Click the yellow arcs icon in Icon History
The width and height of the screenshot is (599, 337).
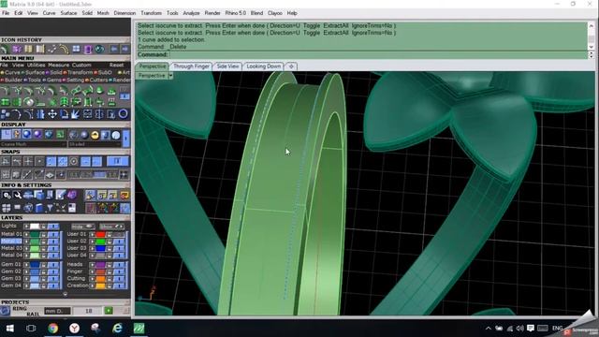coord(64,50)
